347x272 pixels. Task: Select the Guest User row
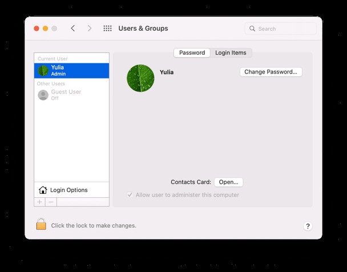click(x=71, y=95)
